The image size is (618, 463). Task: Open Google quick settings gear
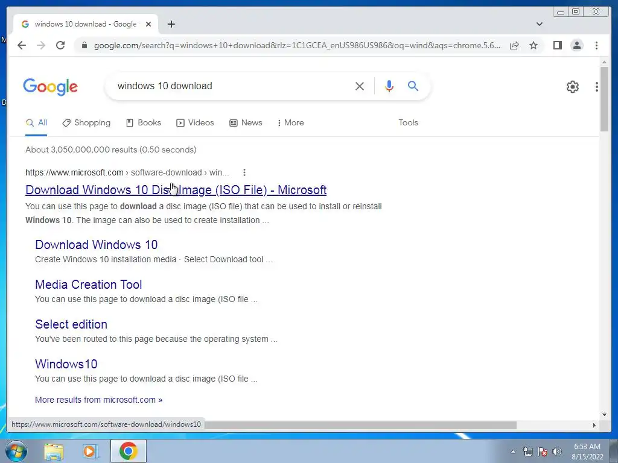pos(572,87)
